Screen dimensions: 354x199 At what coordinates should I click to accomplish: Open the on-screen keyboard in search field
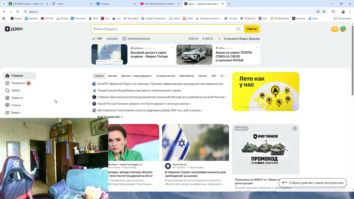click(x=238, y=29)
